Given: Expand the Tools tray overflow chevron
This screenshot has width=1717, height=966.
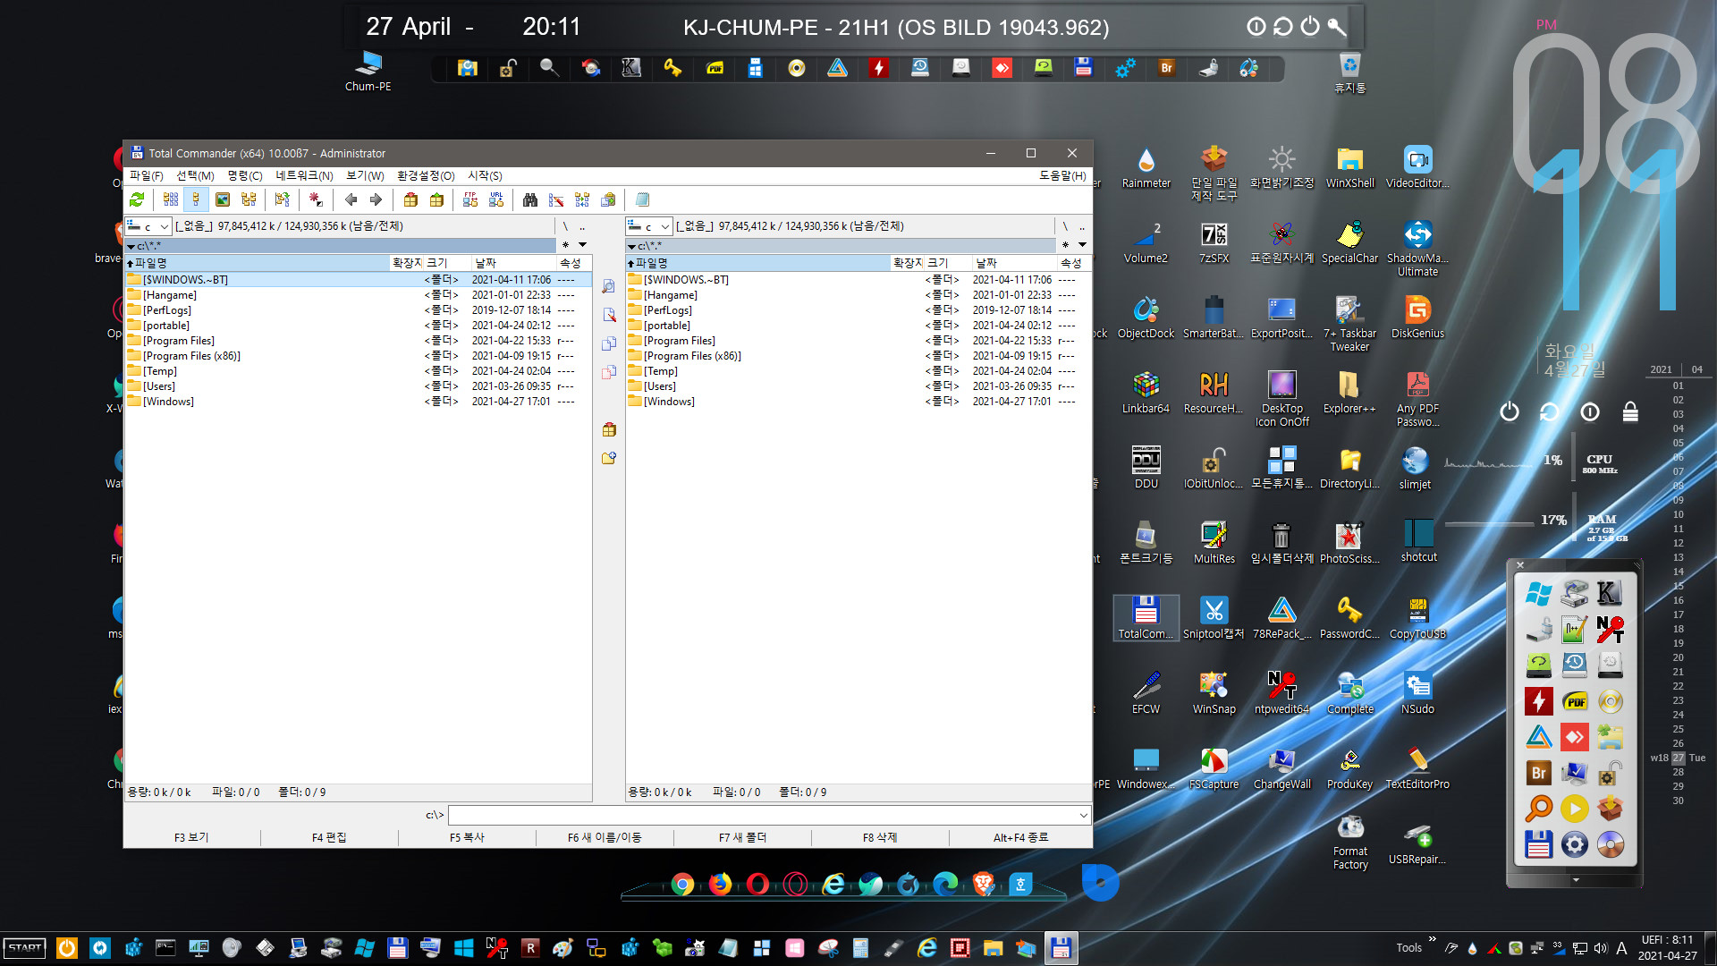Looking at the screenshot, I should point(1432,939).
